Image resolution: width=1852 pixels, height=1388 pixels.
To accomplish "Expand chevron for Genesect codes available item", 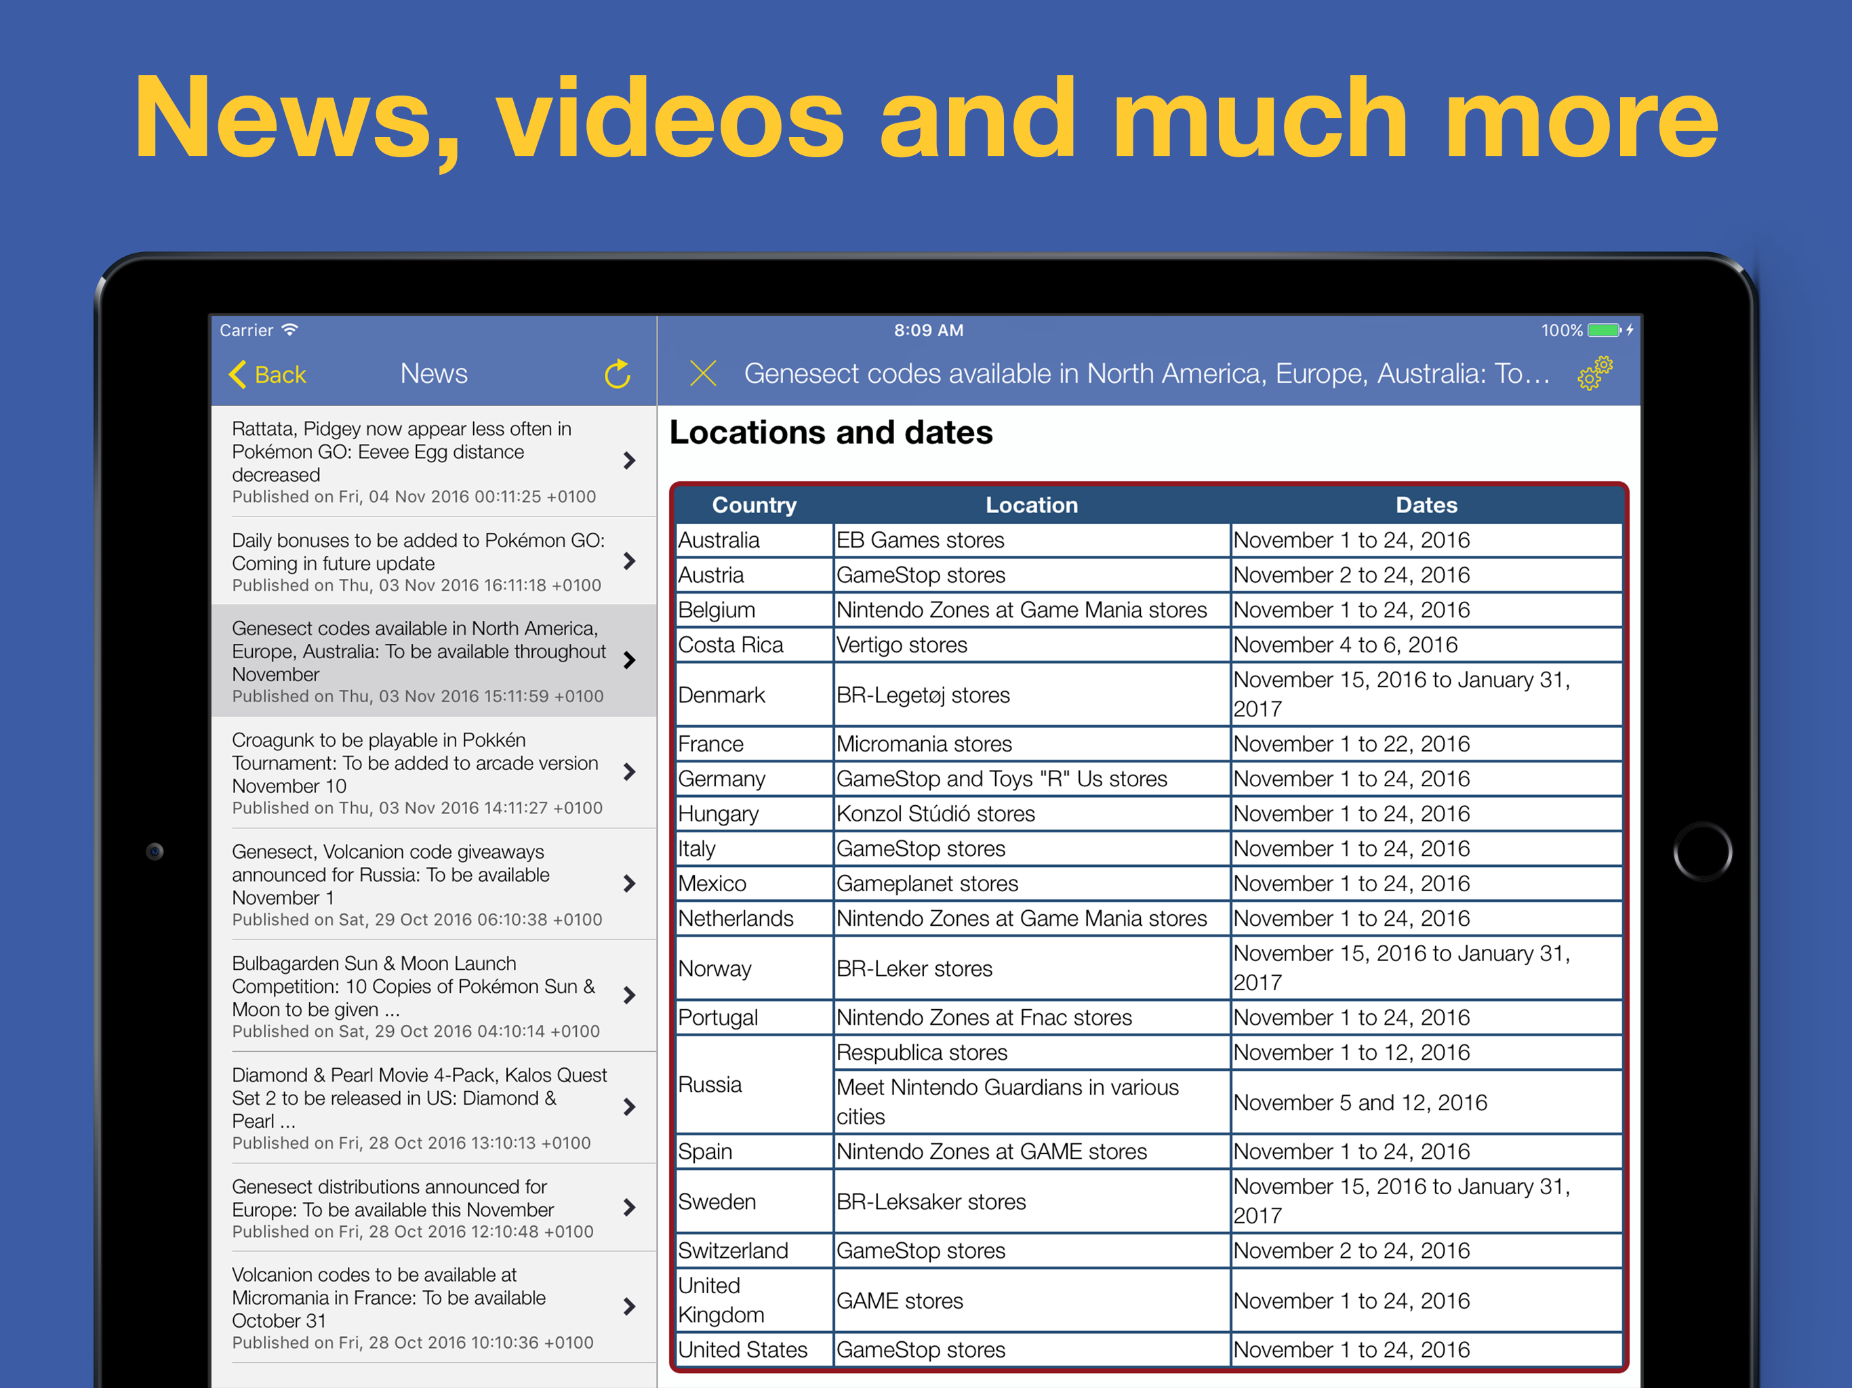I will click(x=630, y=661).
